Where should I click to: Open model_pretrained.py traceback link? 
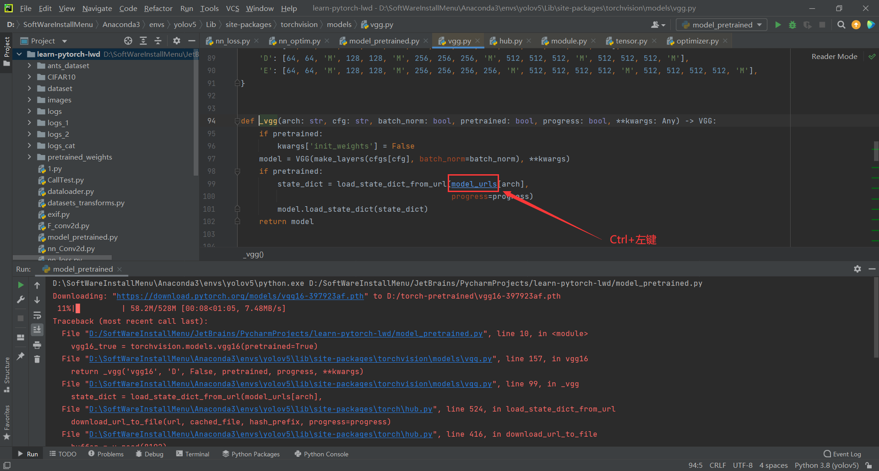(286, 334)
